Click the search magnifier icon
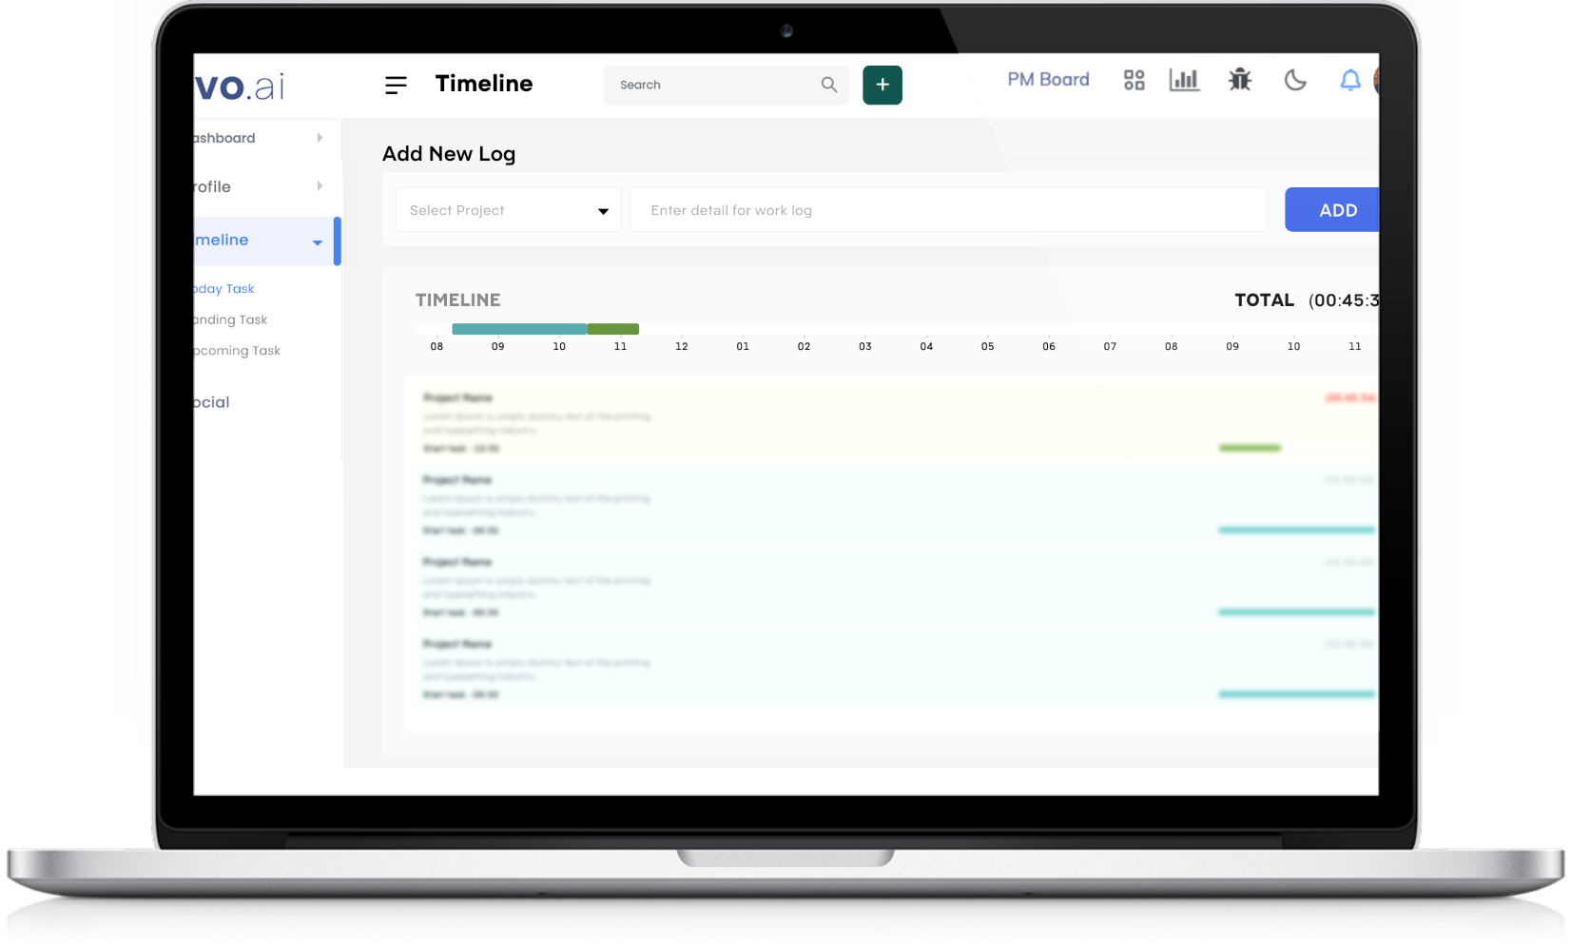 tap(828, 85)
